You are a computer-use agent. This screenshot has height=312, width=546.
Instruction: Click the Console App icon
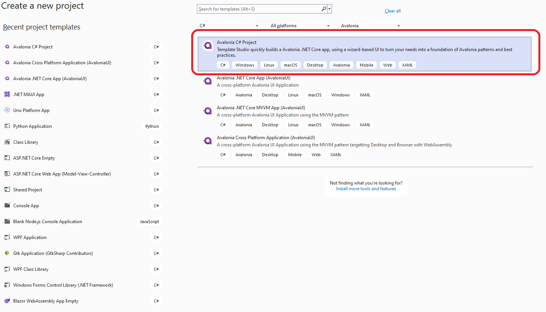[x=7, y=206]
